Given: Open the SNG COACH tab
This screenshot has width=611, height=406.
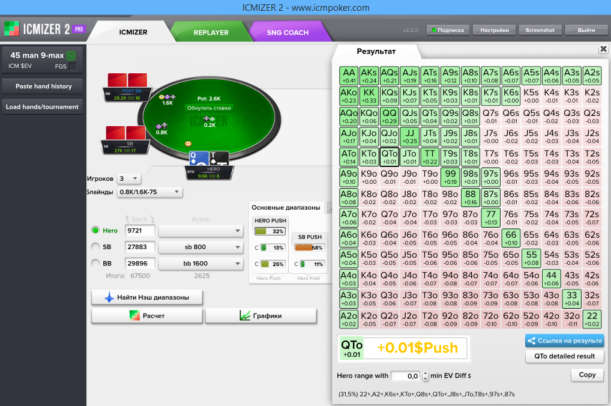Looking at the screenshot, I should [287, 32].
